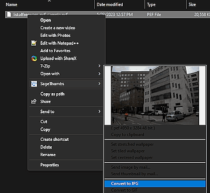
Task: Expand the Send to submenu arrow
Action: (x=99, y=111)
